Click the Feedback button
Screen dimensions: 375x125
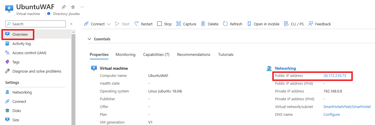(x=320, y=24)
